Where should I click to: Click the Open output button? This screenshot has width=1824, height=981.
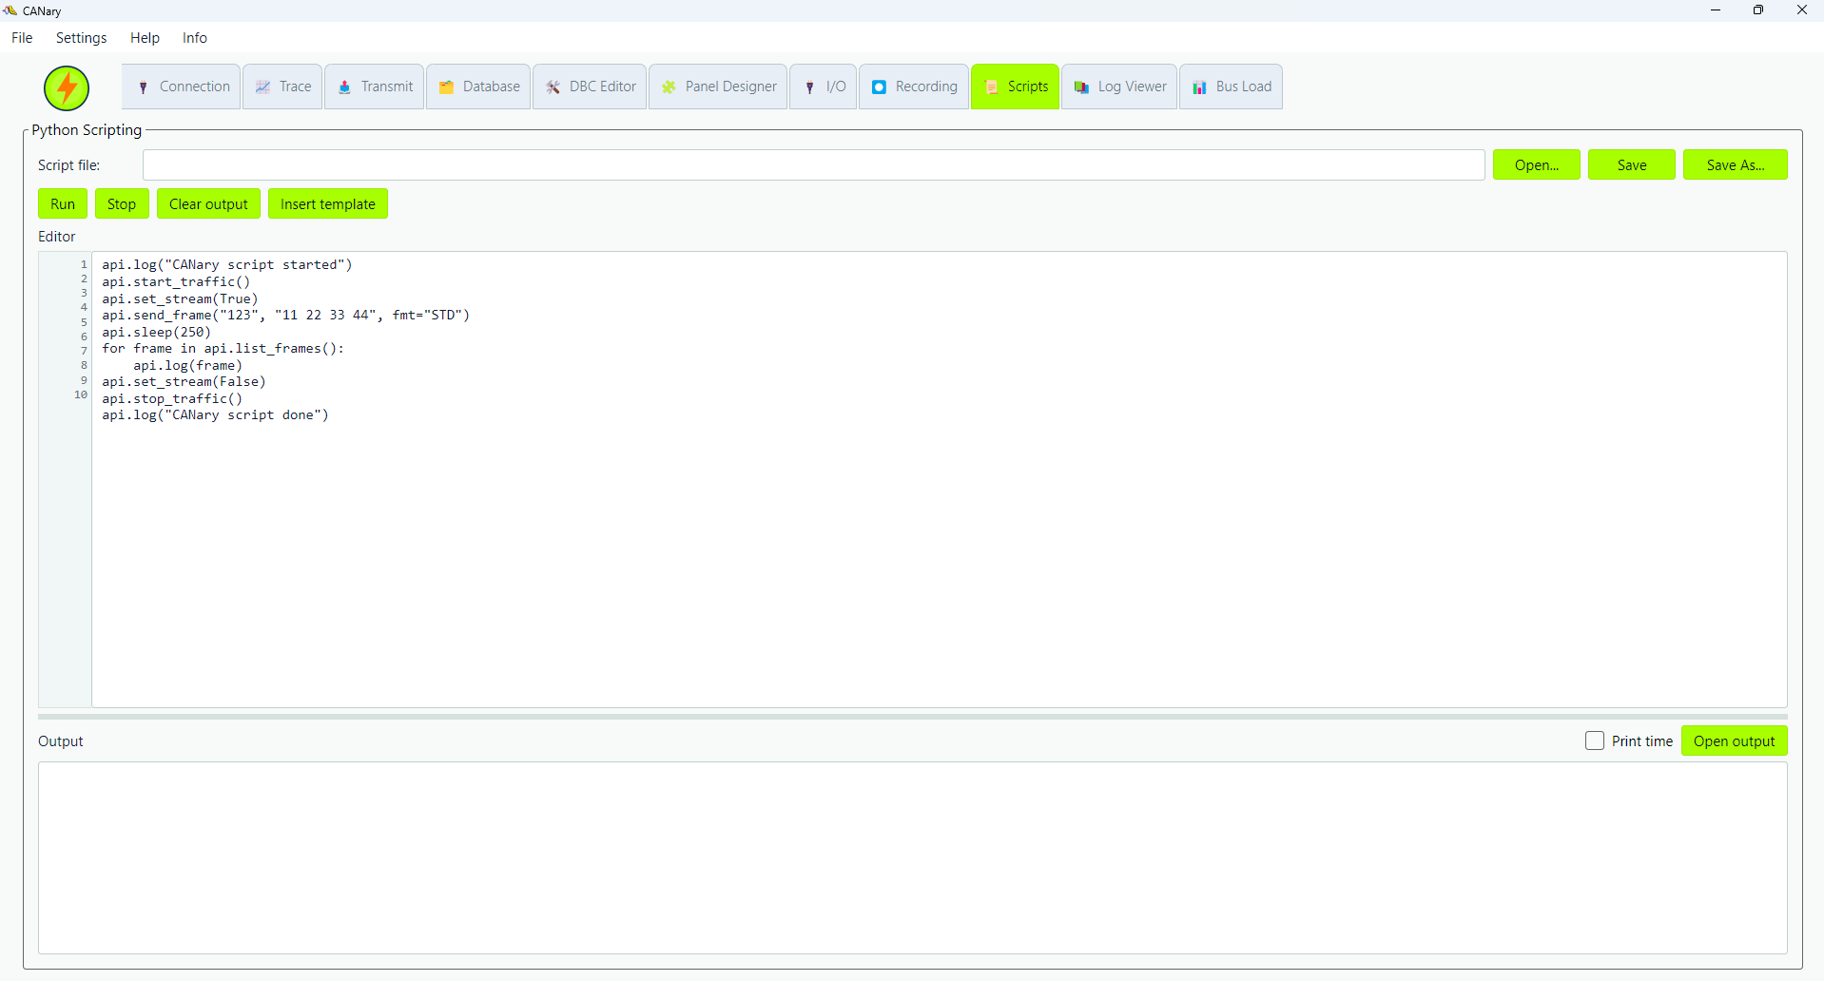pyautogui.click(x=1735, y=741)
